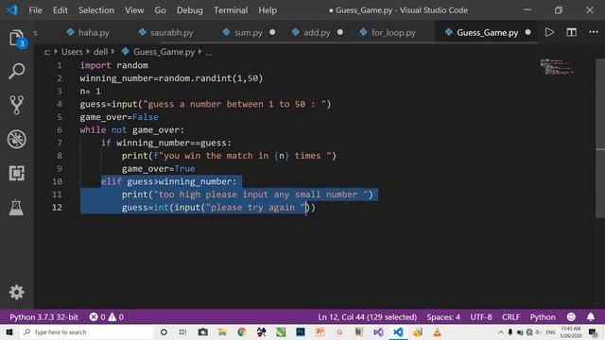Expand the breadcrumb ellipsis symbols
Image resolution: width=605 pixels, height=340 pixels.
click(x=209, y=53)
